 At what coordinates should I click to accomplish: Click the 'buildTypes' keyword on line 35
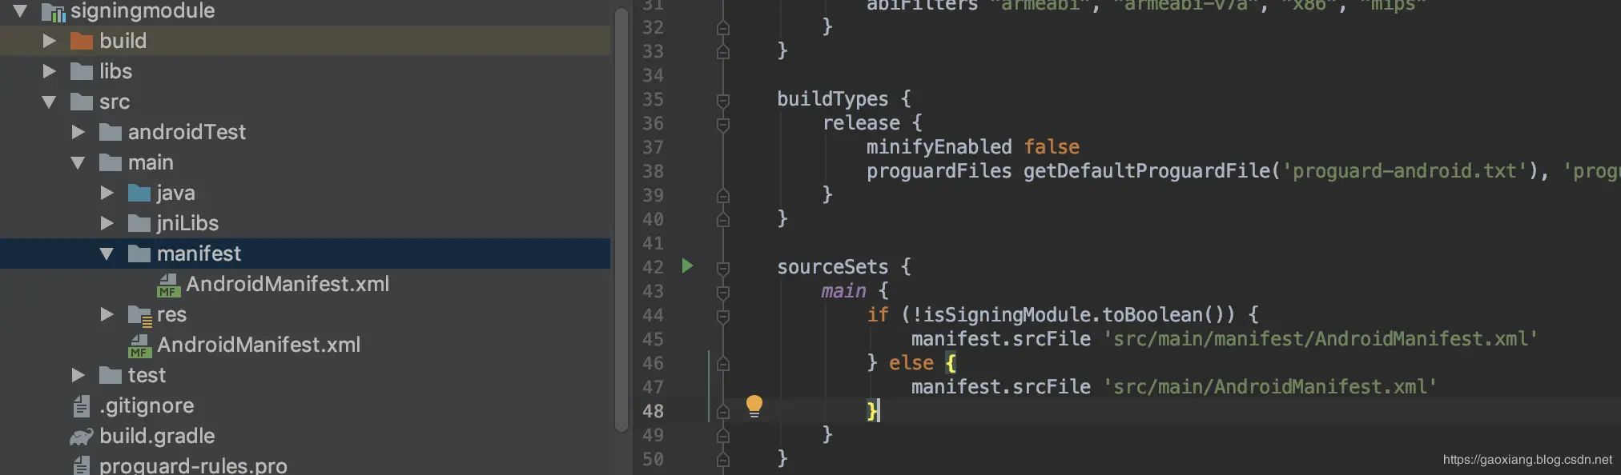click(832, 99)
